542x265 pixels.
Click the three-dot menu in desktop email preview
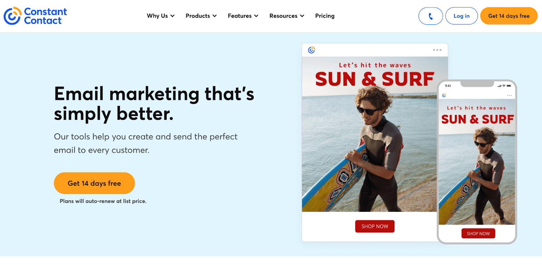tap(437, 50)
